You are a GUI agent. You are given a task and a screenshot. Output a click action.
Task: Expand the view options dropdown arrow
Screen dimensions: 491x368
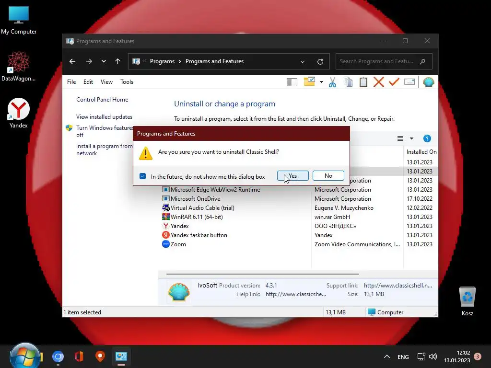411,138
